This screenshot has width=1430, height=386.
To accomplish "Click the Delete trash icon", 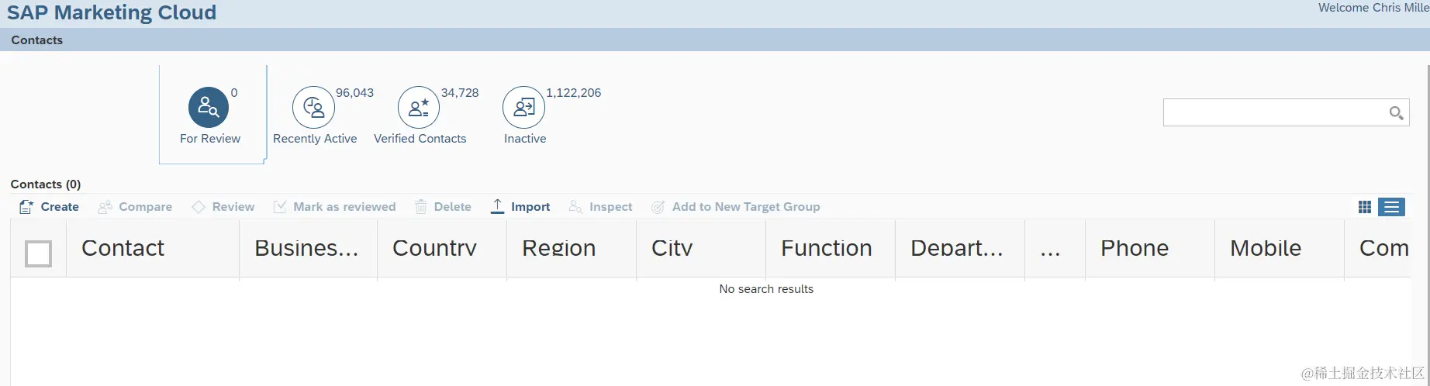I will (x=421, y=207).
